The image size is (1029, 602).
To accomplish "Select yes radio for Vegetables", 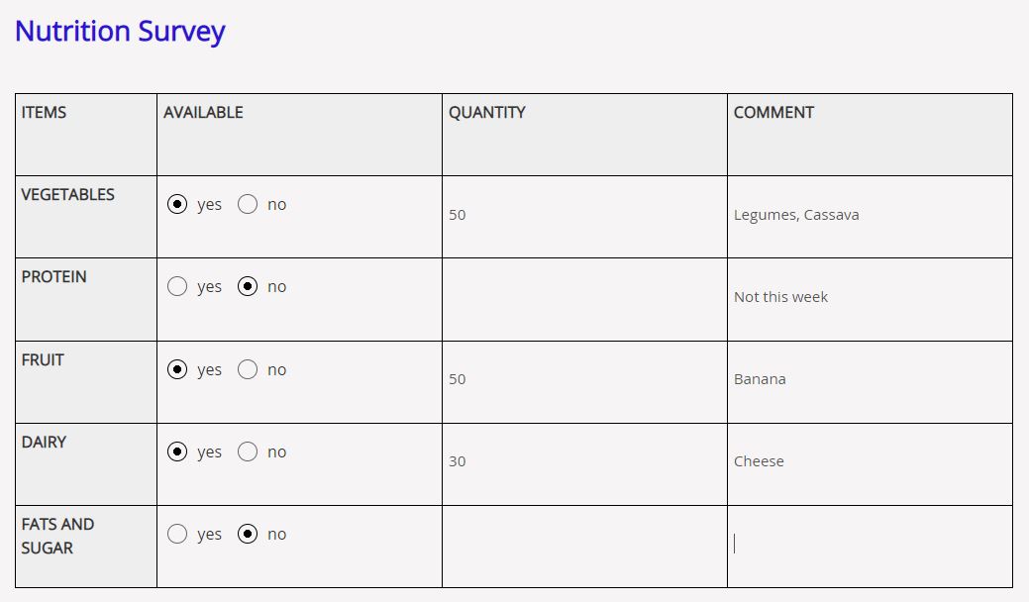I will 177,204.
